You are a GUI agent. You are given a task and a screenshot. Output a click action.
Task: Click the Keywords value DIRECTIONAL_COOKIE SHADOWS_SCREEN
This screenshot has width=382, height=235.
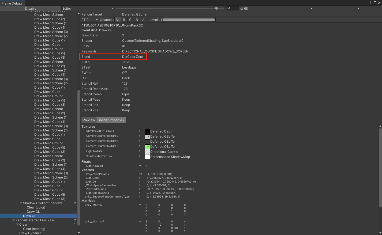tap(155, 51)
